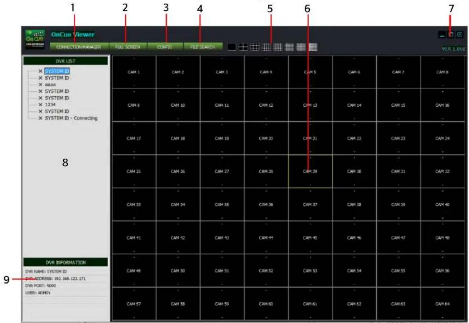
Task: Select the CAM 41 video pane
Action: click(134, 238)
